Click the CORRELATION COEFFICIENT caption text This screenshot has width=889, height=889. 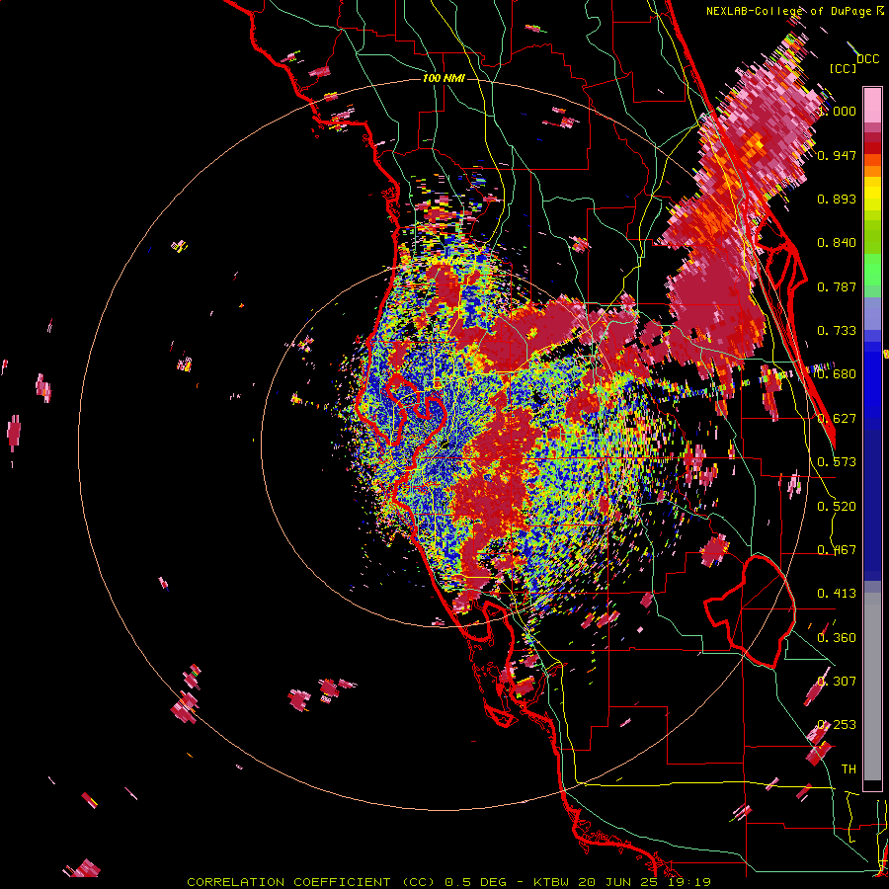(289, 882)
